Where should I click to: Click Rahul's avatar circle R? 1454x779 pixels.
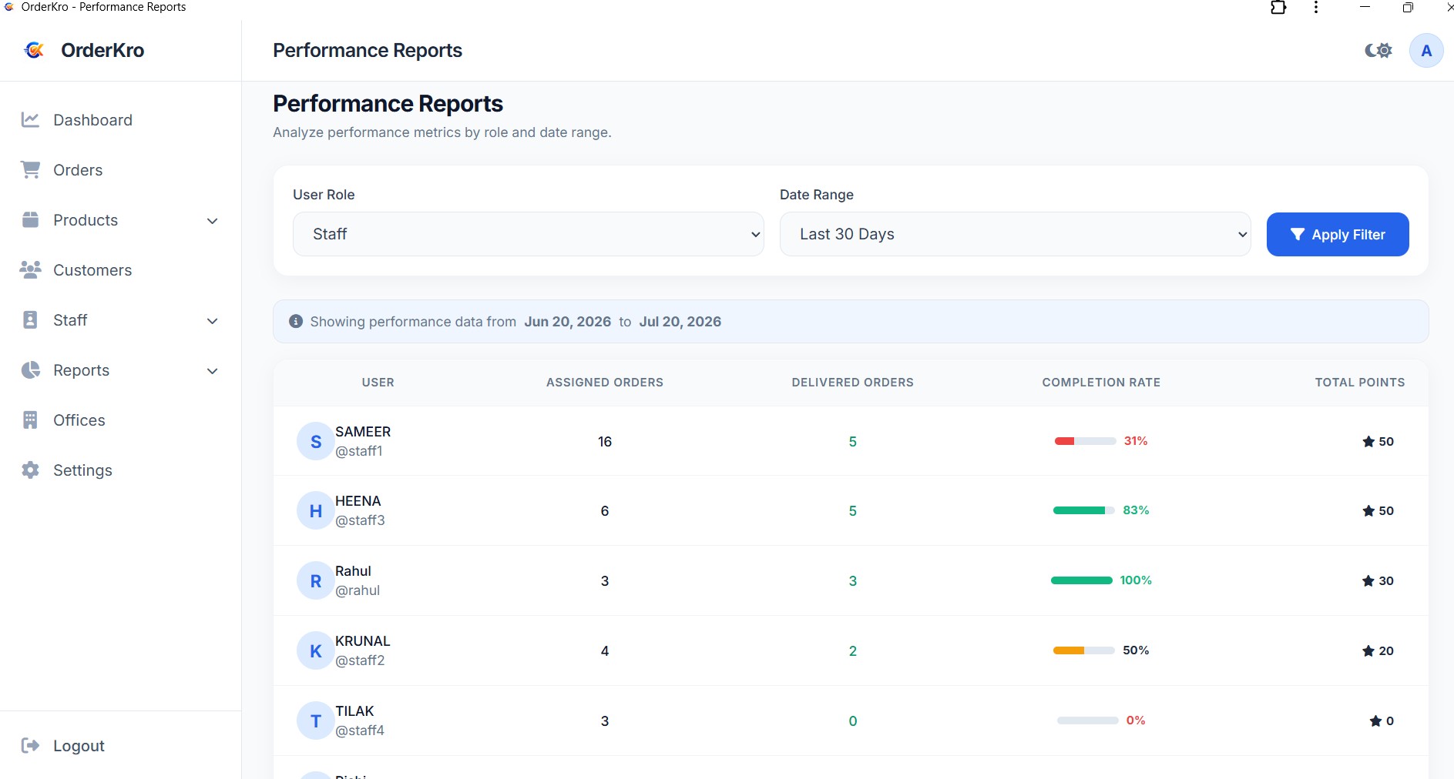pos(316,580)
